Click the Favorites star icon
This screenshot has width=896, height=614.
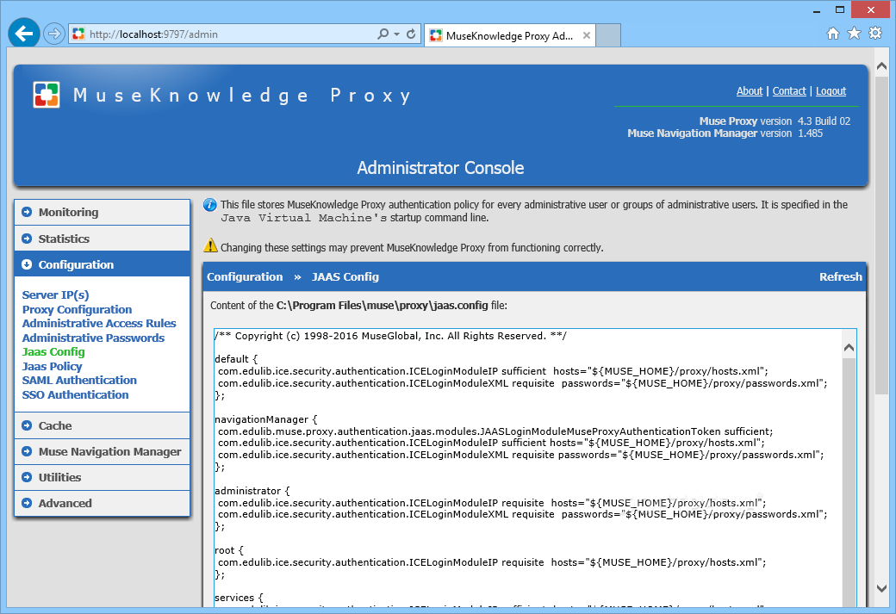(x=855, y=33)
